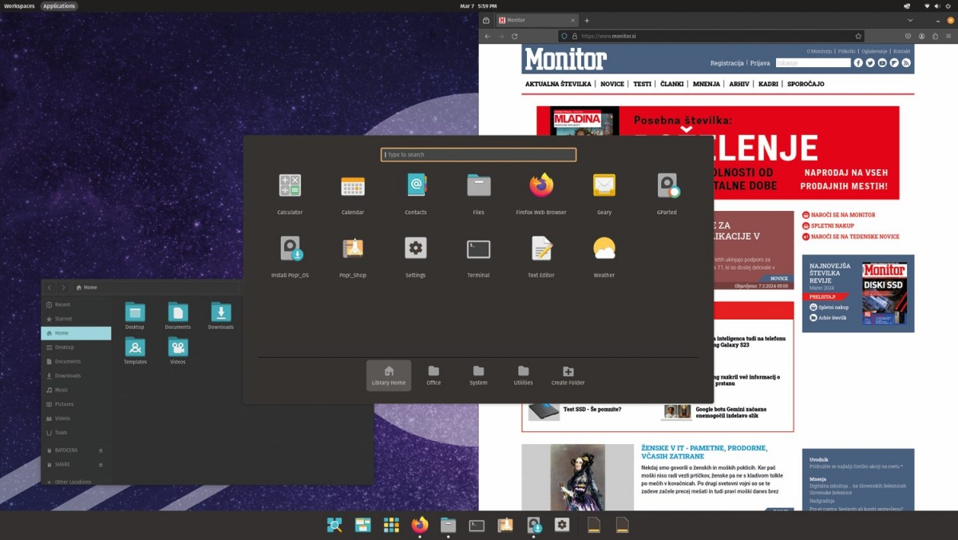This screenshot has height=540, width=958.
Task: Eject the SHARE drive
Action: tap(101, 465)
